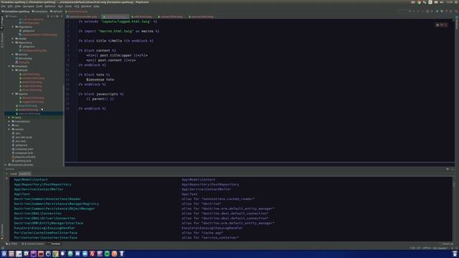Expand the tests folder
Viewport: 459px width, 258px height.
(9, 118)
